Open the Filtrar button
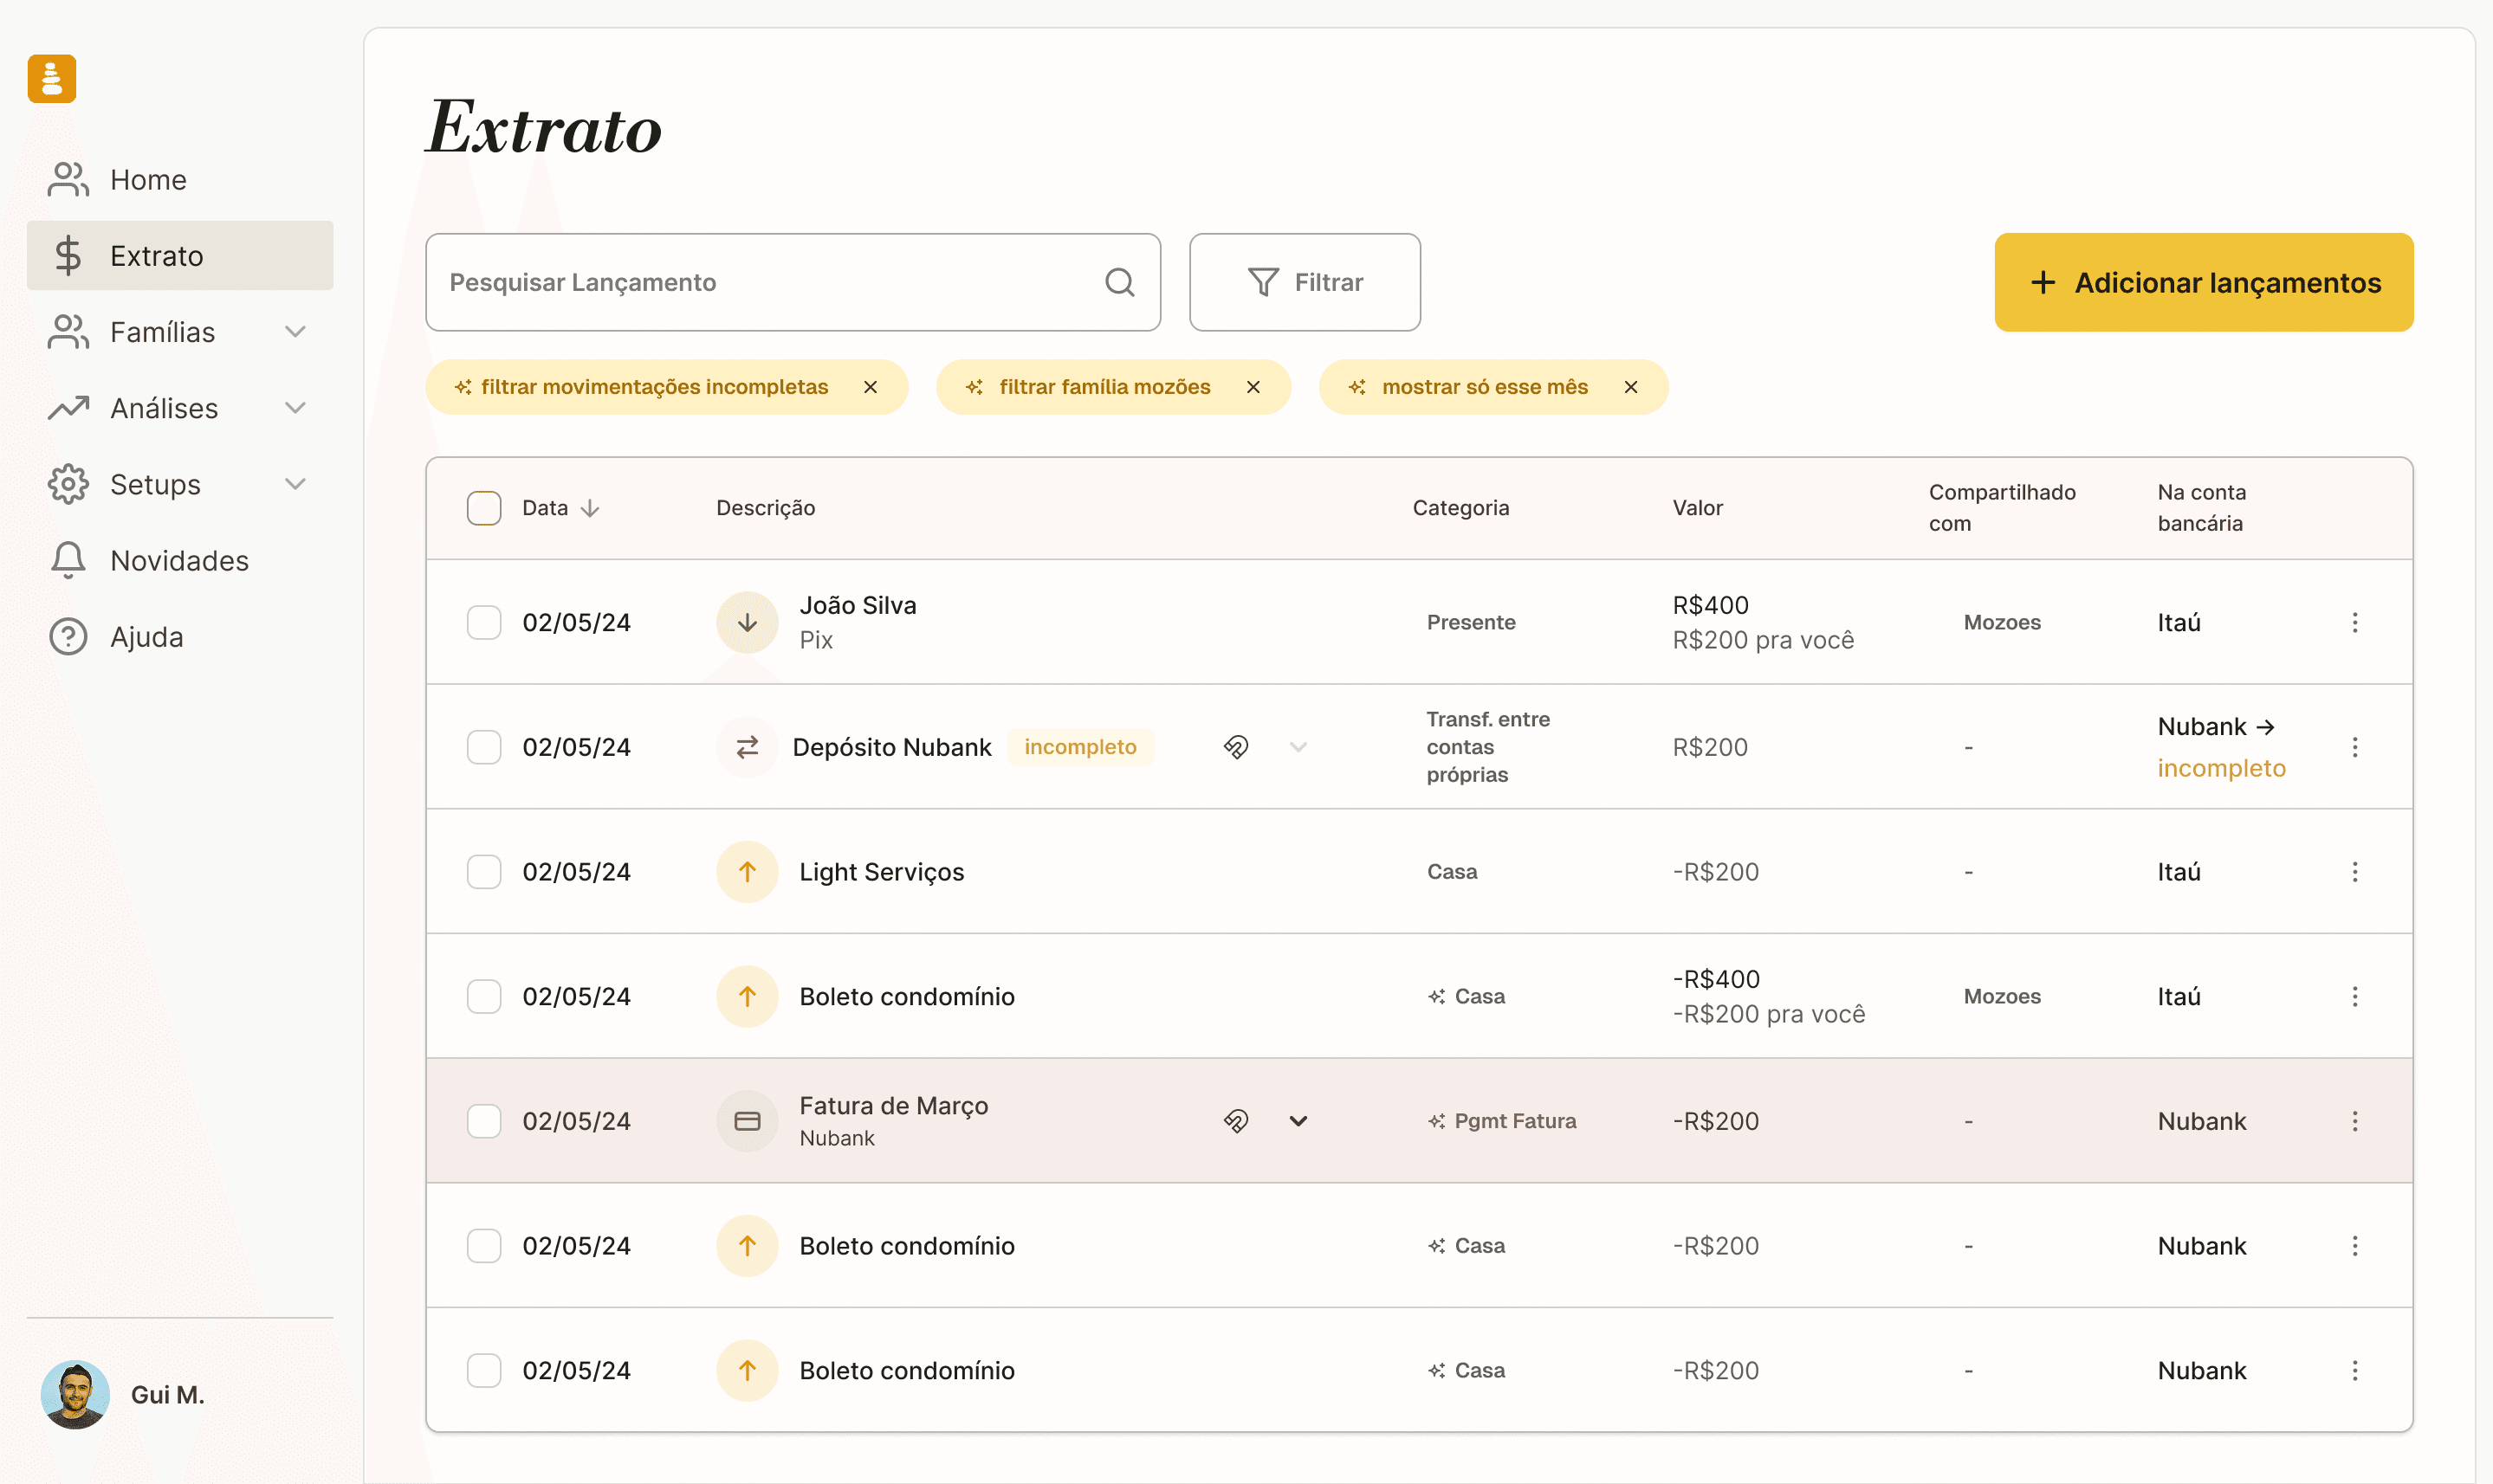 1305,282
